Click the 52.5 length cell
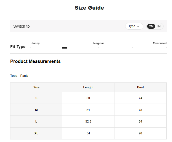Viewport: 172px width, 142px height. 88,121
